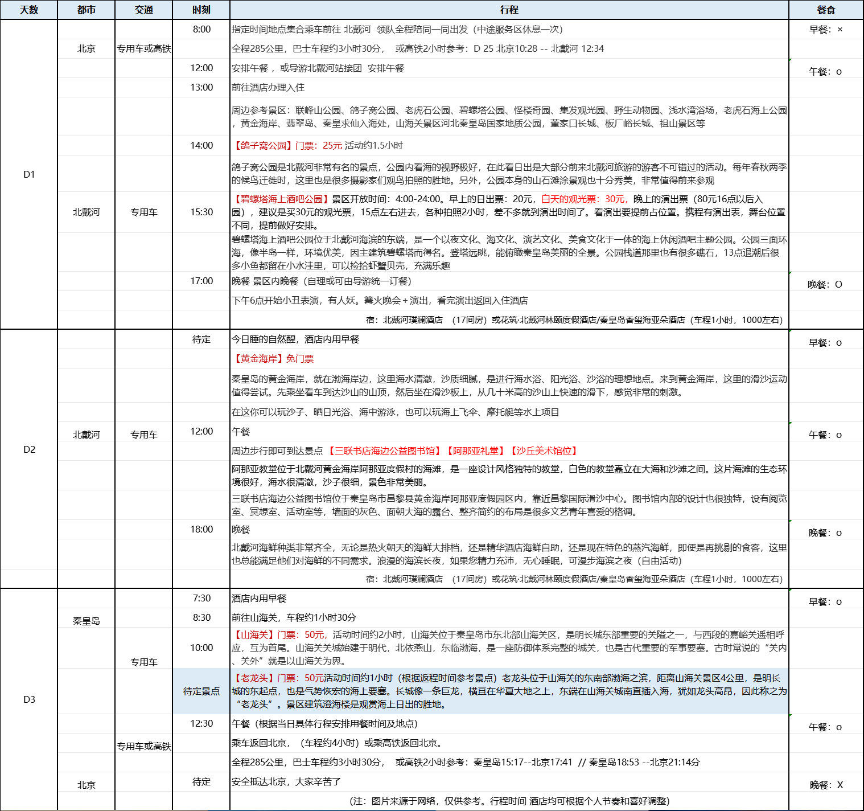Click the 晚餐: X cell in D3
The image size is (864, 811).
coord(826,785)
